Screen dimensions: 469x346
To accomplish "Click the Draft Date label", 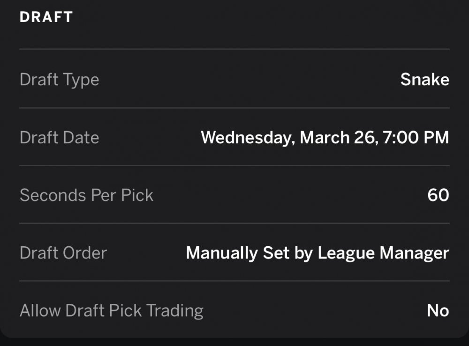I will 59,138.
